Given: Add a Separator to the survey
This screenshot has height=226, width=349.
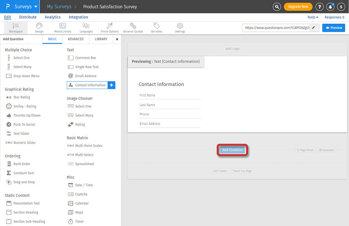Looking at the screenshot, I should (x=327, y=150).
